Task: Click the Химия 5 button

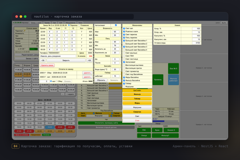Action: (x=171, y=130)
